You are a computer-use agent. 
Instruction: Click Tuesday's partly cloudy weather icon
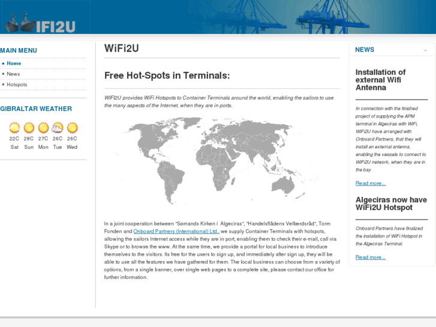tap(58, 128)
